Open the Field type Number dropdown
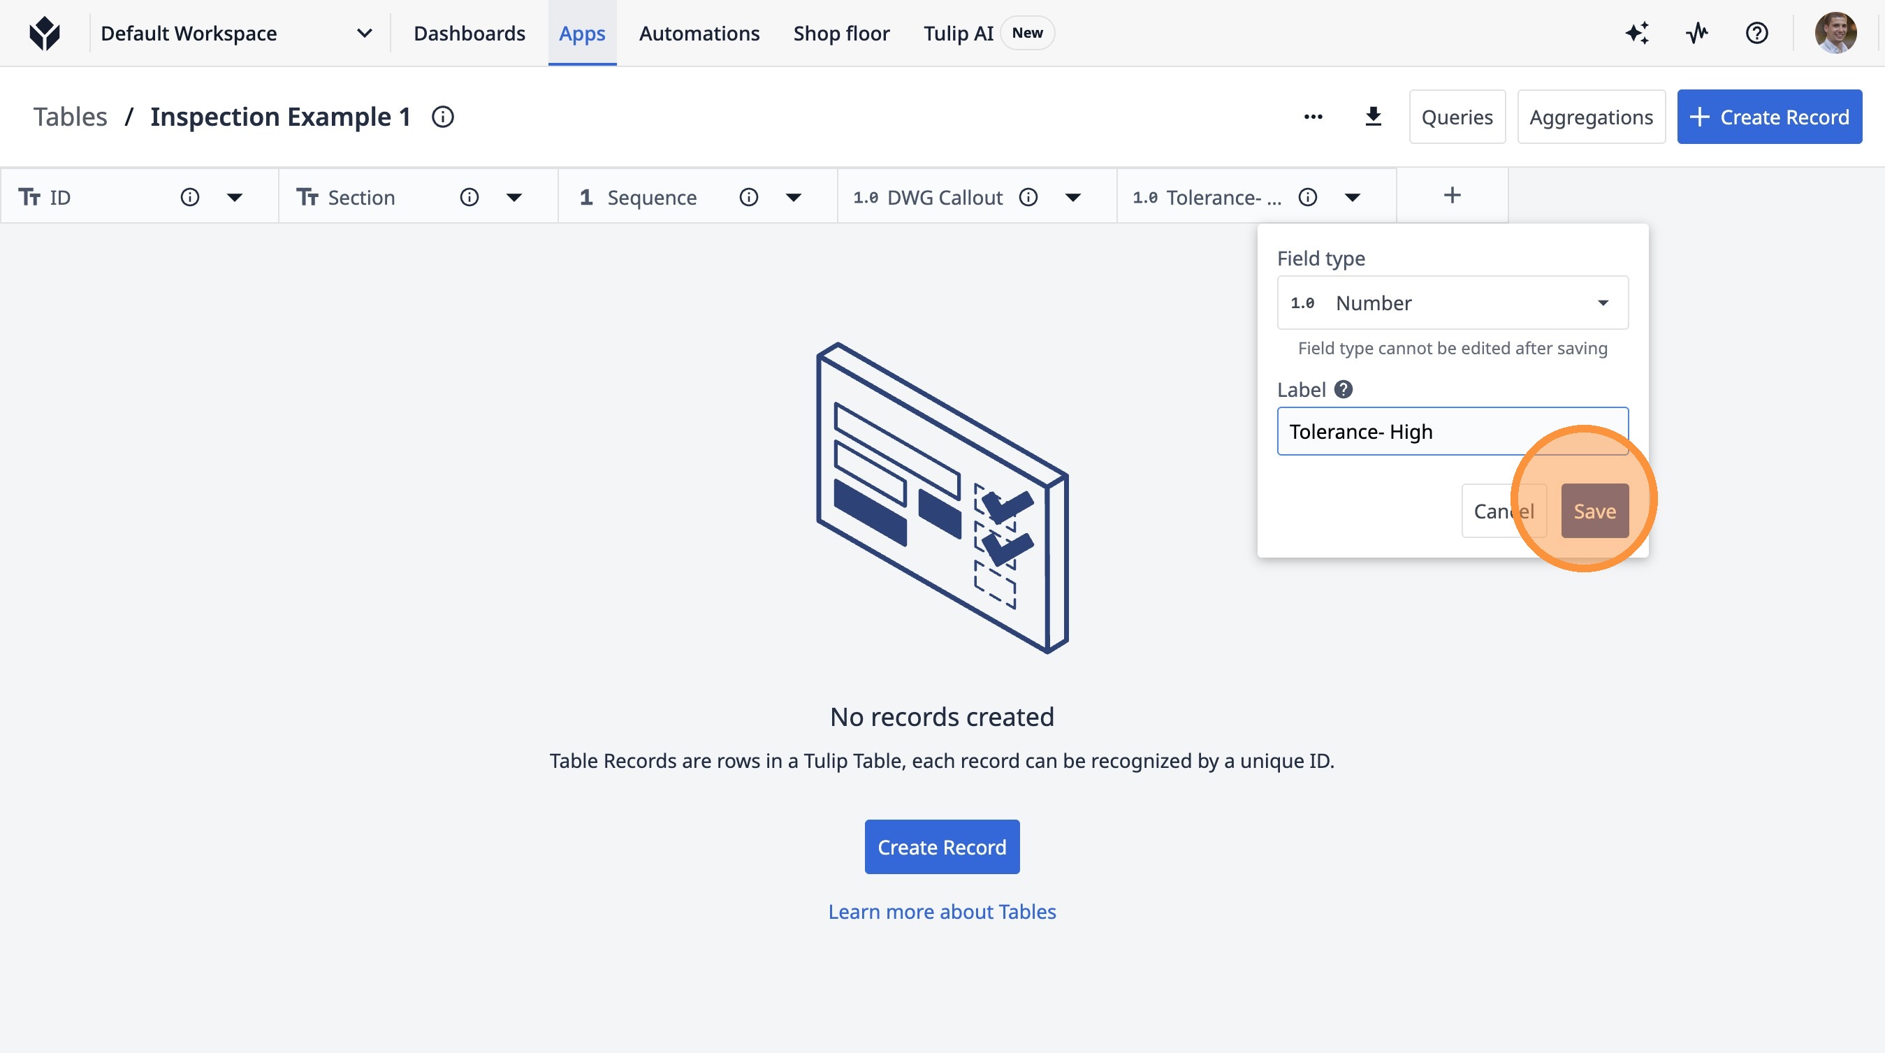Viewport: 1885px width, 1053px height. [1452, 303]
